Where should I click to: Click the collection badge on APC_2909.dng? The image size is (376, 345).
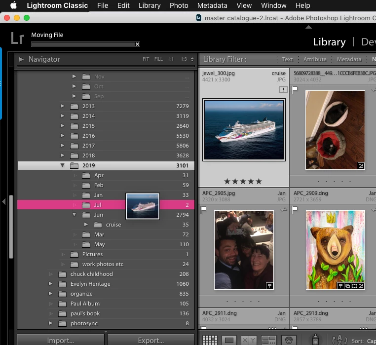(x=347, y=285)
